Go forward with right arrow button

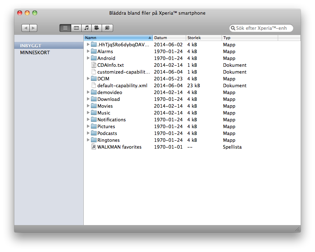pos(33,28)
